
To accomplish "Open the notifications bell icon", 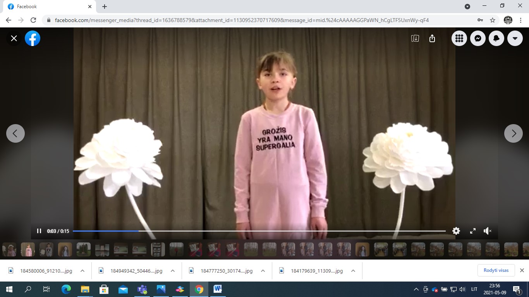I will click(496, 38).
